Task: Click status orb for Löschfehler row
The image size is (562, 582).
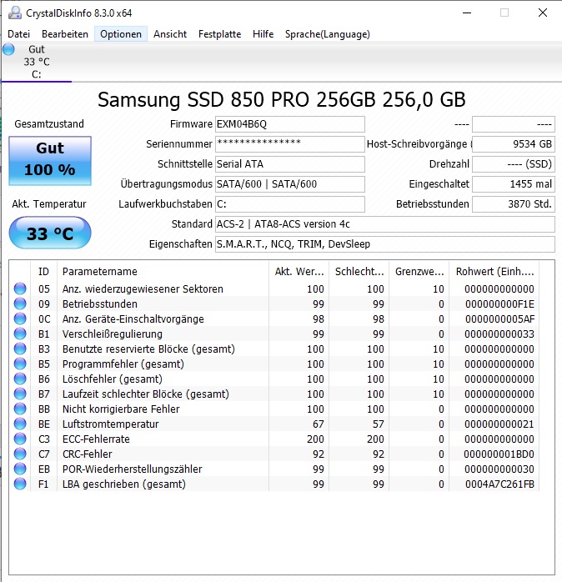Action: [x=20, y=379]
